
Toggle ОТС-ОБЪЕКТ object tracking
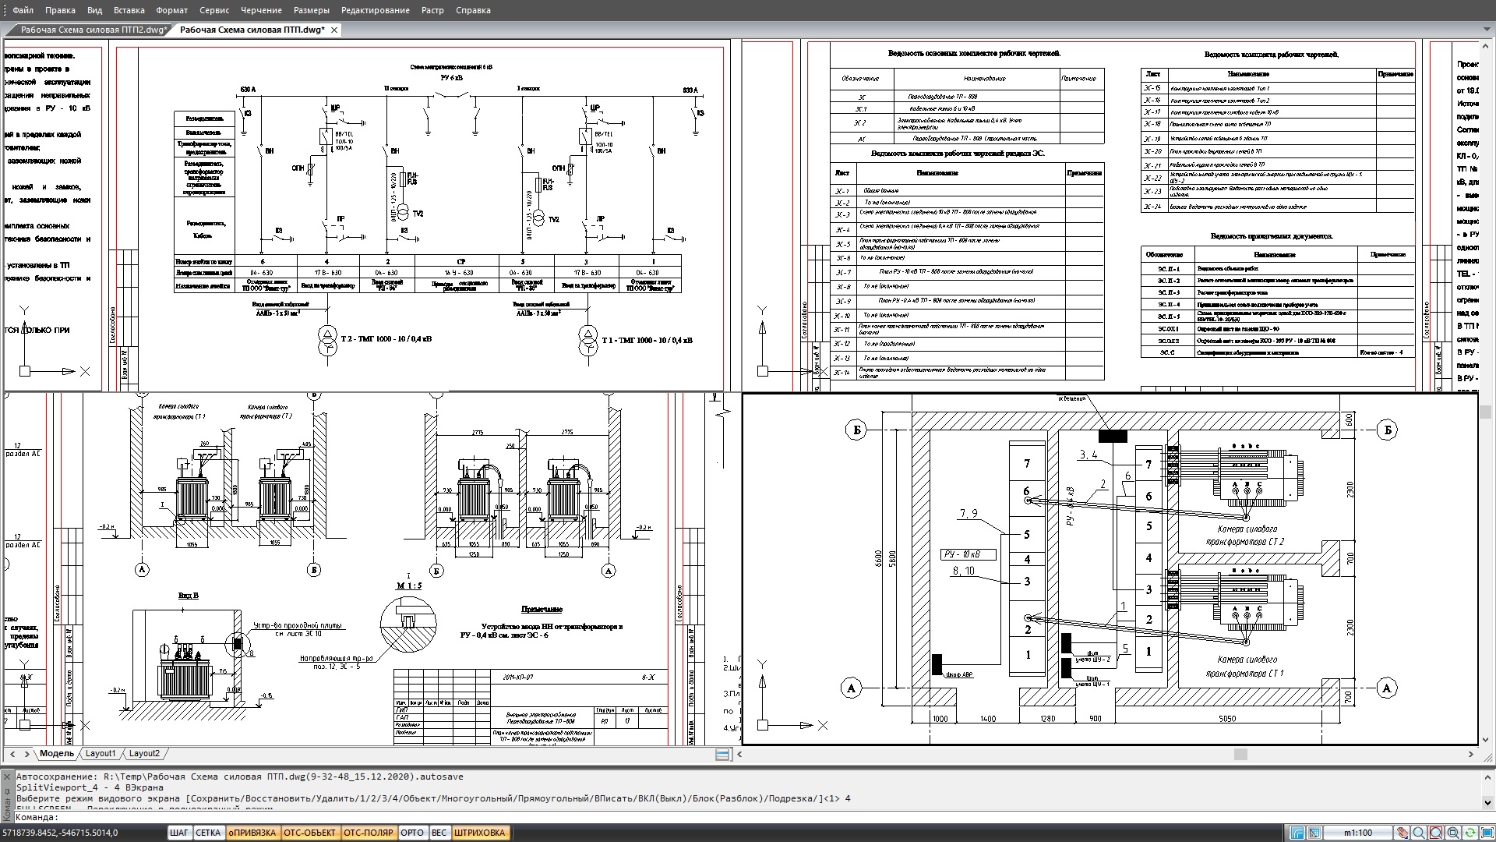(309, 833)
